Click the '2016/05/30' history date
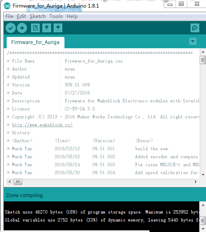 coord(67,173)
